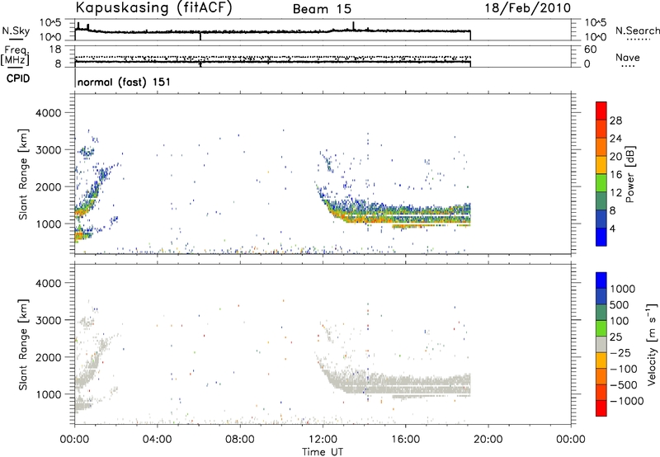Pick the bright blue top segment of velocity colorbar
This screenshot has height=457, width=660.
[601, 280]
